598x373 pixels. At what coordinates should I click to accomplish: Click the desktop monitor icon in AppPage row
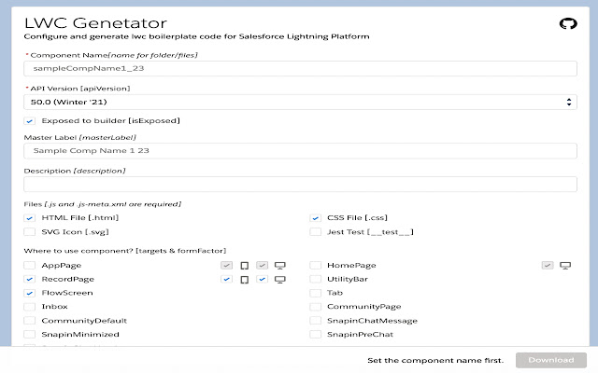[x=280, y=265]
